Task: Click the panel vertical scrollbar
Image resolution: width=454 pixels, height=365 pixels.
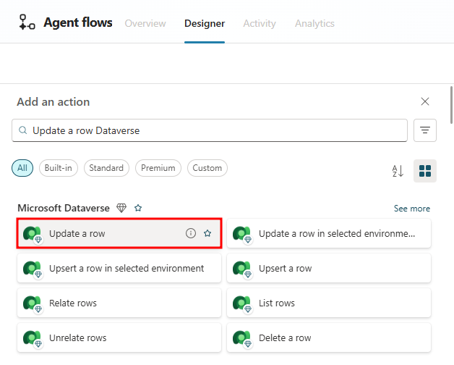Action: (x=451, y=105)
